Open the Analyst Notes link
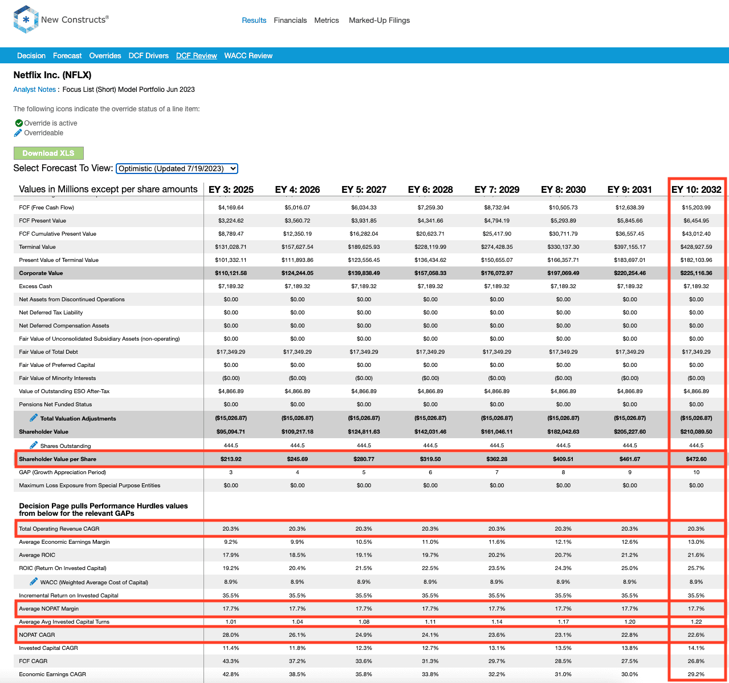This screenshot has height=683, width=729. pos(34,90)
